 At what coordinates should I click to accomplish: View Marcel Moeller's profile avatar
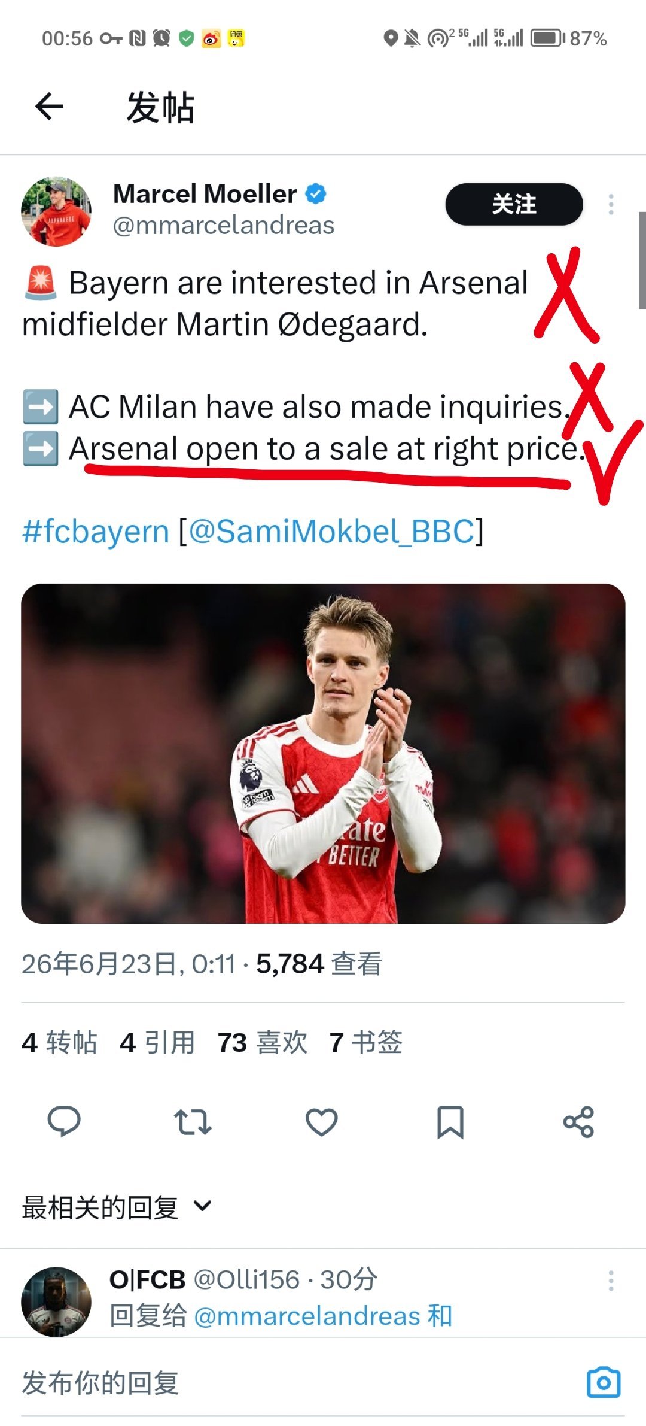tap(56, 211)
